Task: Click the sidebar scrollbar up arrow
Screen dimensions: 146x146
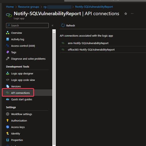Action: (x=54, y=31)
